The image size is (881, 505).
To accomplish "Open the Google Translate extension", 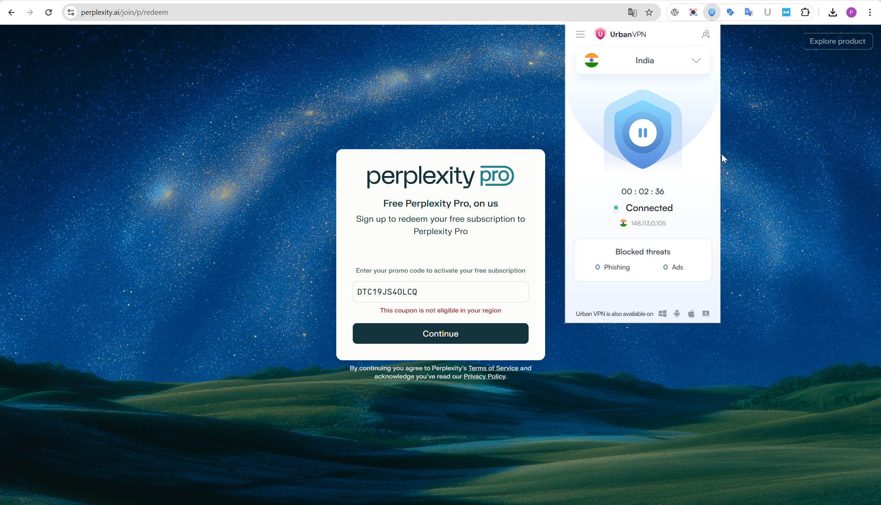I will click(x=749, y=12).
